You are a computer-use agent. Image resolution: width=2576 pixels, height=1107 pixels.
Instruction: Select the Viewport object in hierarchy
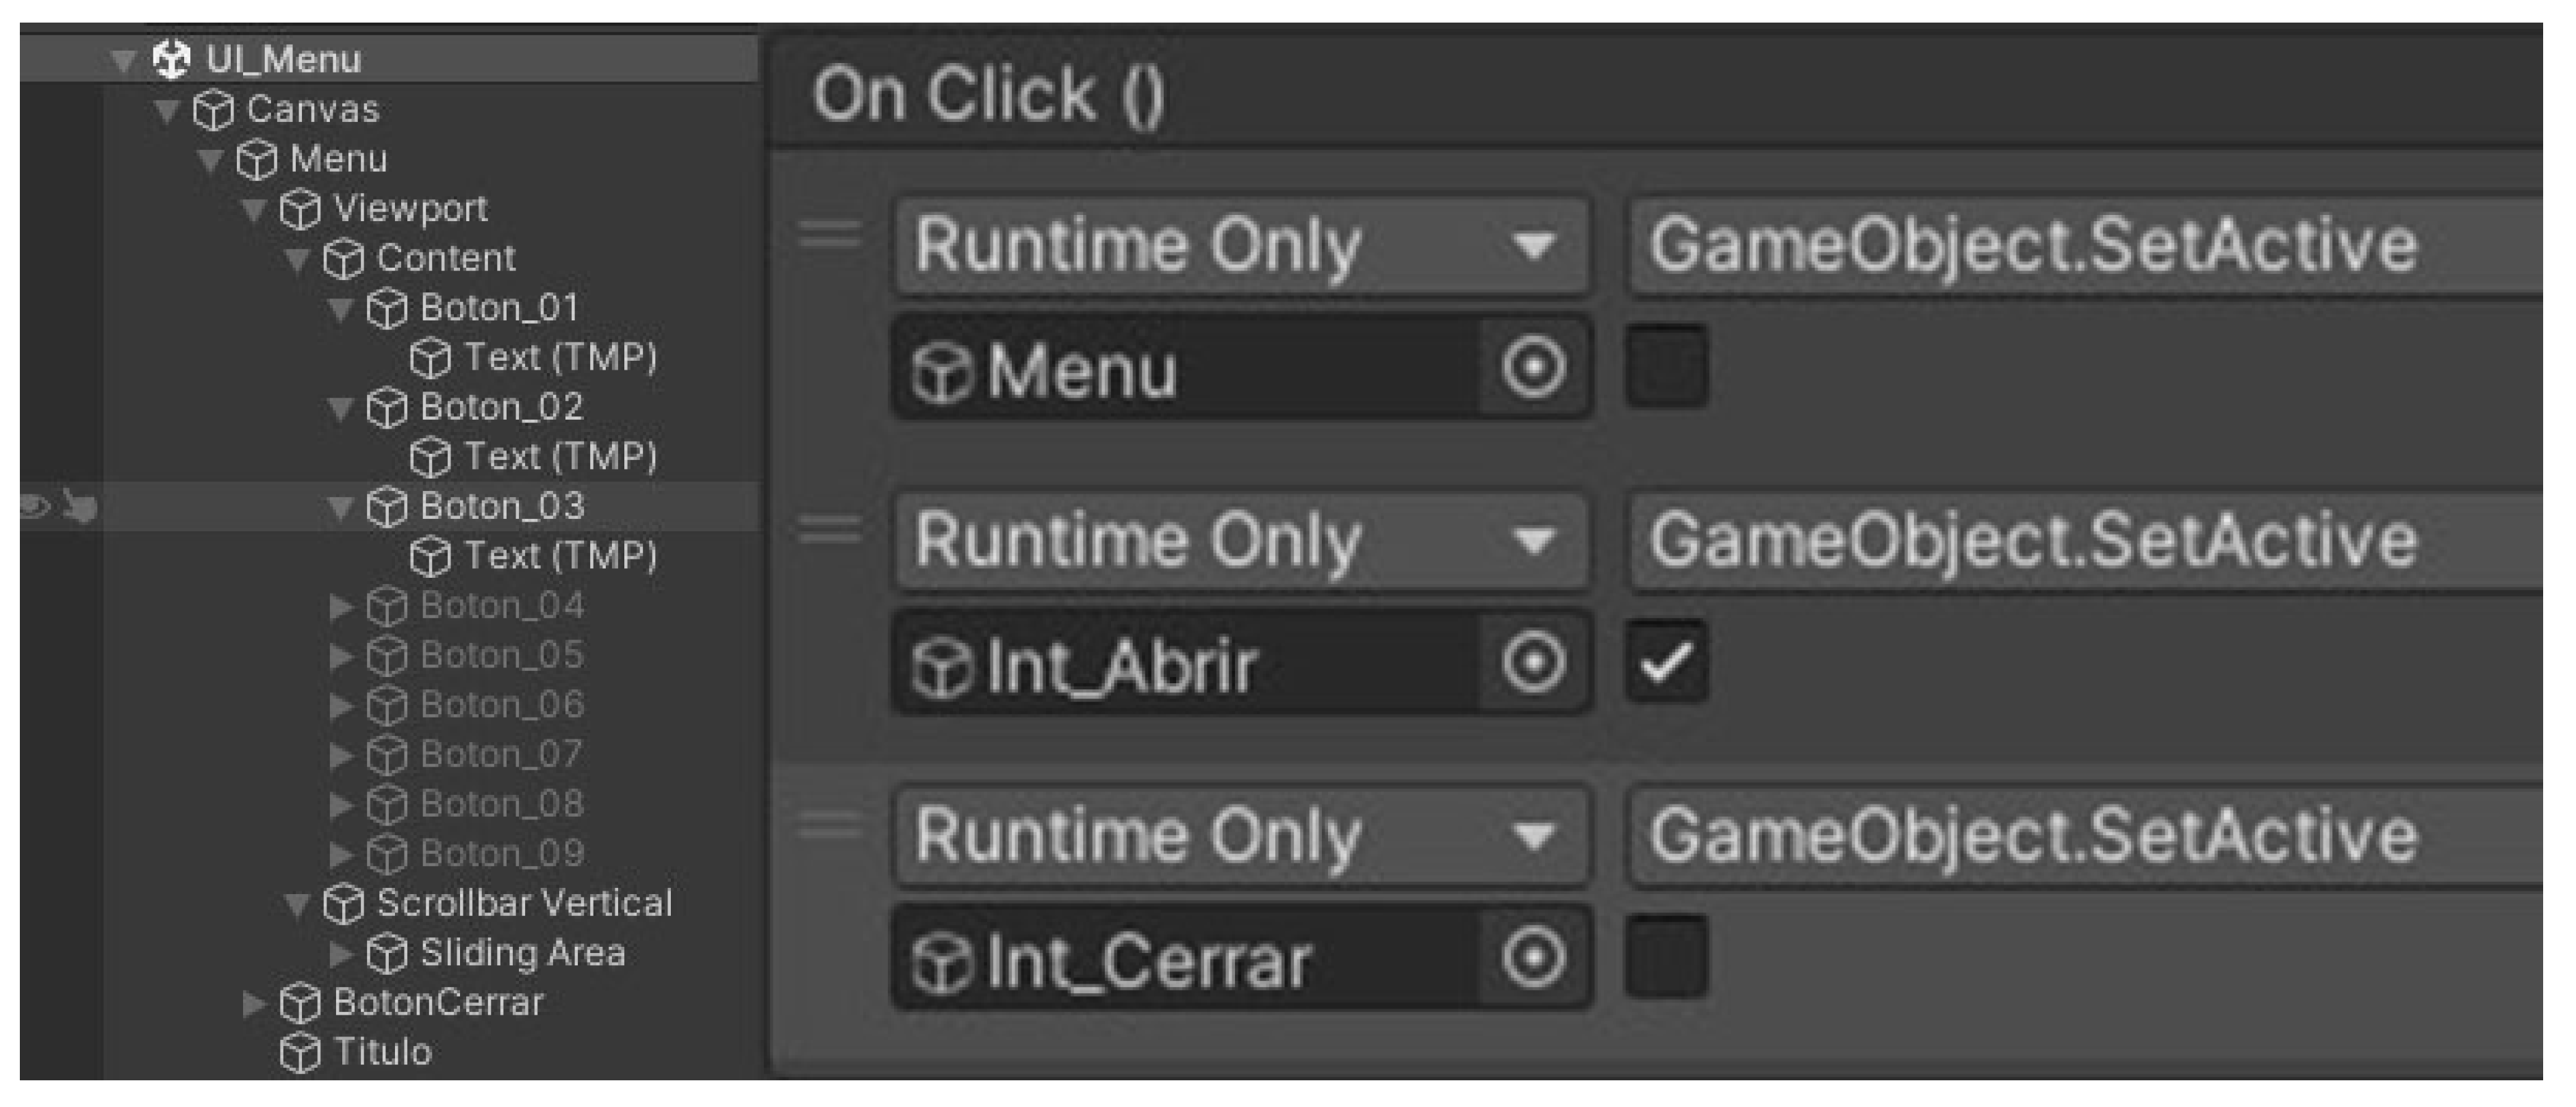(x=410, y=209)
